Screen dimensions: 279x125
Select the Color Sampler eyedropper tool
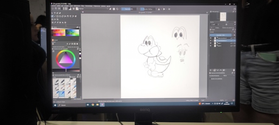(55, 23)
